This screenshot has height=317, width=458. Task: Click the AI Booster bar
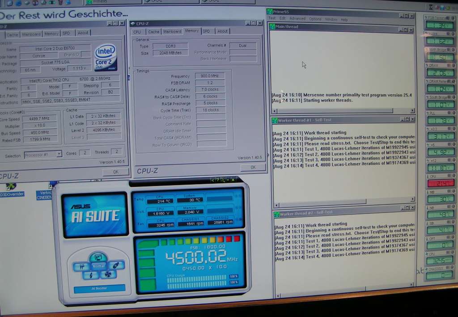99,288
